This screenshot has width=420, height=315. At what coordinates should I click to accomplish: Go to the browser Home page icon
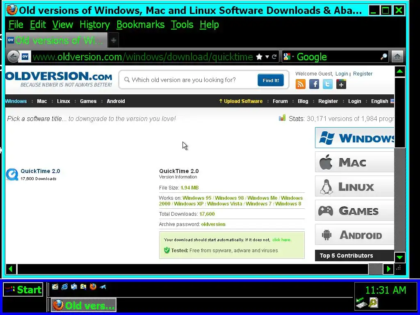[397, 57]
